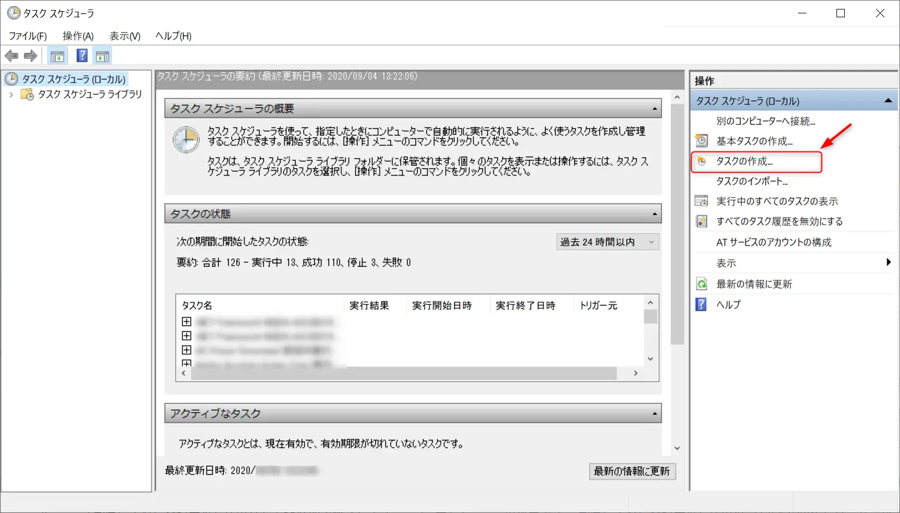Click 実行中のすべてのタスクの表示 action

click(777, 201)
